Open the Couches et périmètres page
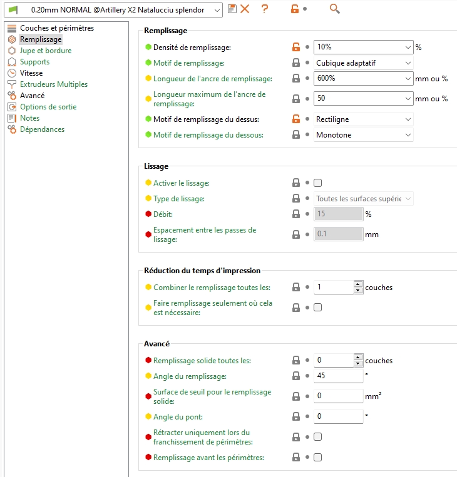457x477 pixels. coord(56,28)
